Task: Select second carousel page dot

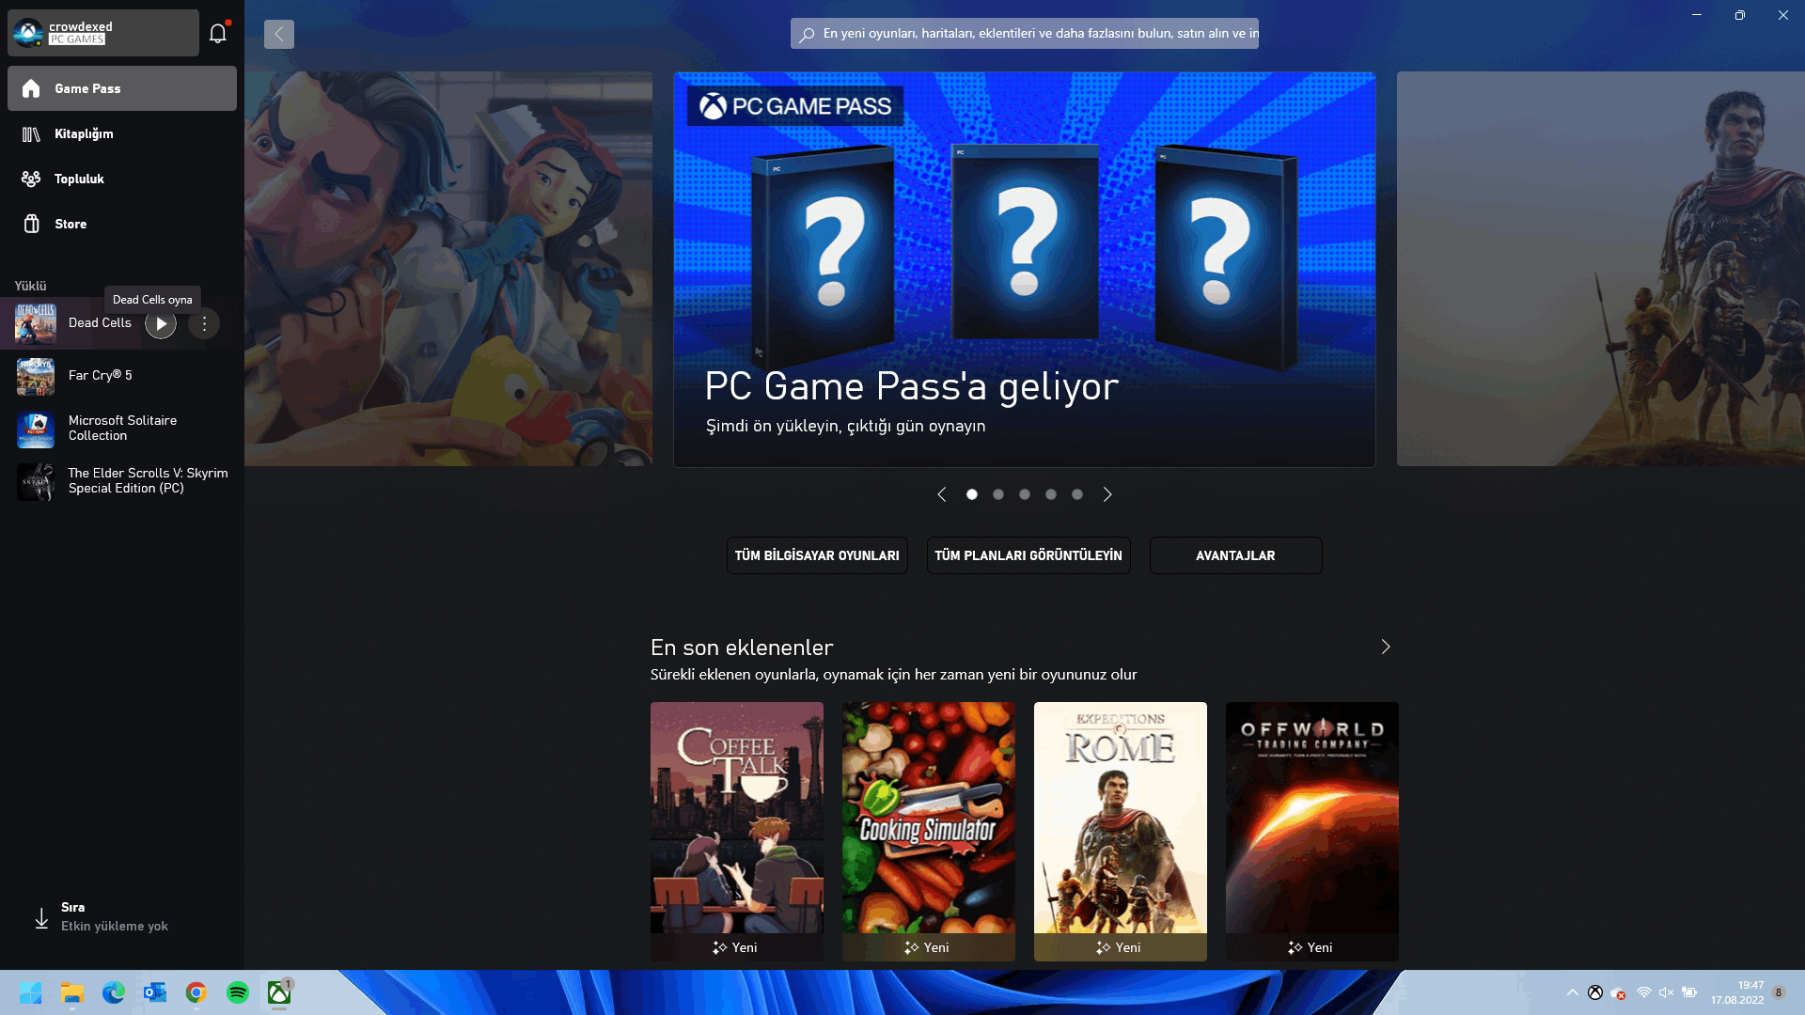Action: pos(998,494)
